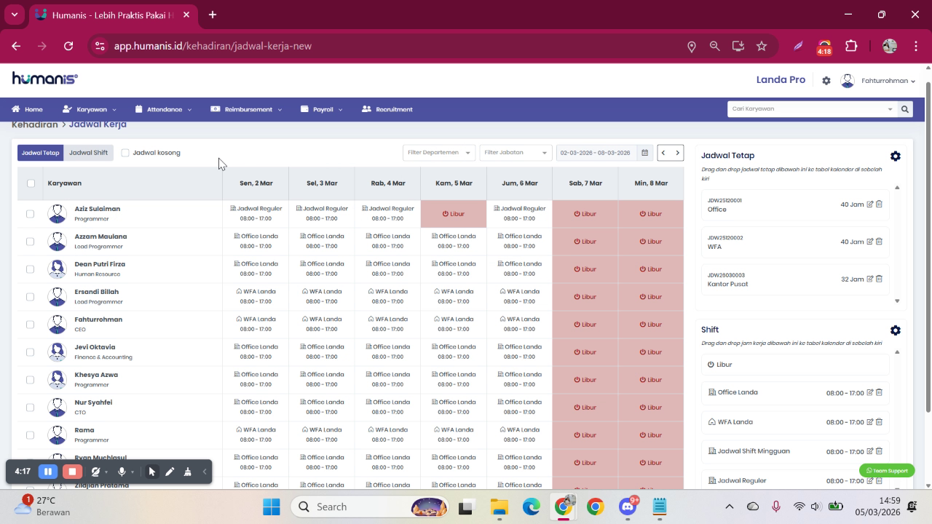
Task: Click the date range field 02-03-2026
Action: tap(595, 153)
